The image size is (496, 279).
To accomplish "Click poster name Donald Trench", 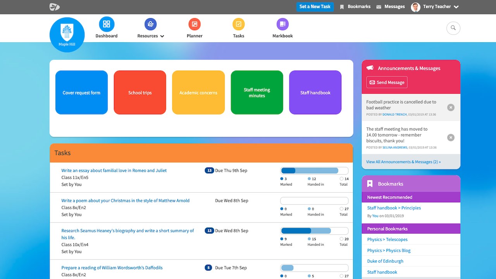I will click(x=394, y=115).
